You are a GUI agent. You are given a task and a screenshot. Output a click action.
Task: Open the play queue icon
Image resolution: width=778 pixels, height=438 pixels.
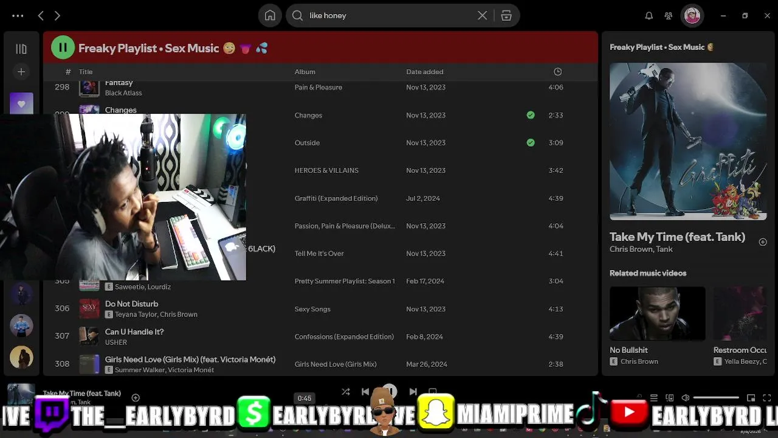654,398
